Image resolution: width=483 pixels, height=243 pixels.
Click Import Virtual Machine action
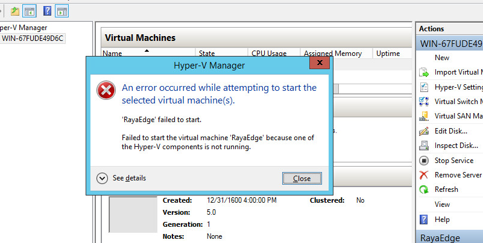(459, 72)
